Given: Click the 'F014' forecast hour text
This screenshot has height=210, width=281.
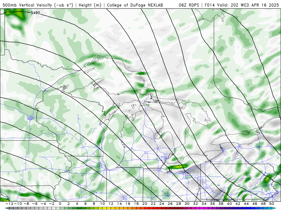Looking at the screenshot, I should [210, 5].
